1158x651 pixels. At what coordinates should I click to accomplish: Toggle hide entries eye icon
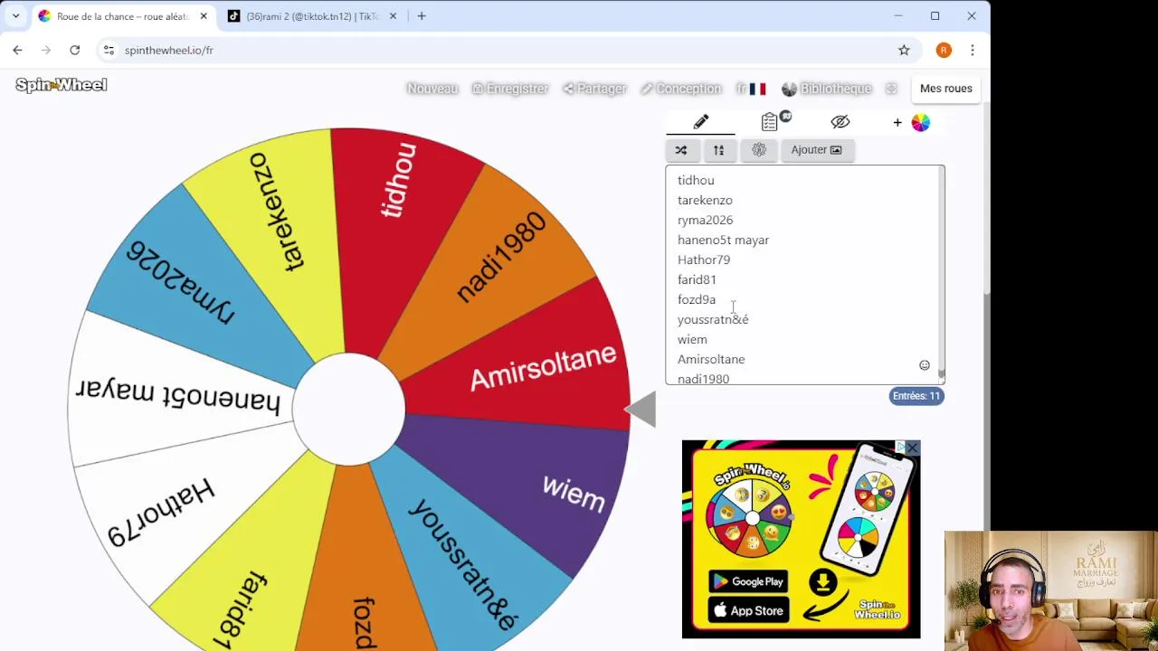pos(840,122)
